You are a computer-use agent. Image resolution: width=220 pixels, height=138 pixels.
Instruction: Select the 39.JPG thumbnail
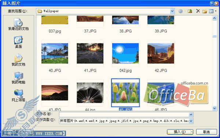pos(161,20)
